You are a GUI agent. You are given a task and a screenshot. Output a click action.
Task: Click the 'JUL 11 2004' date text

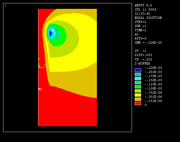pos(145,9)
